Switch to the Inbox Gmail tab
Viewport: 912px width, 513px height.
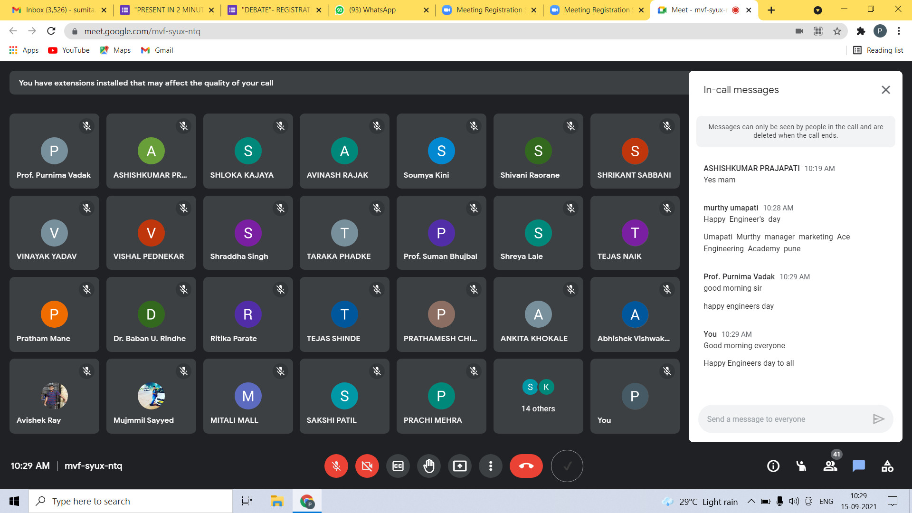[x=60, y=10]
